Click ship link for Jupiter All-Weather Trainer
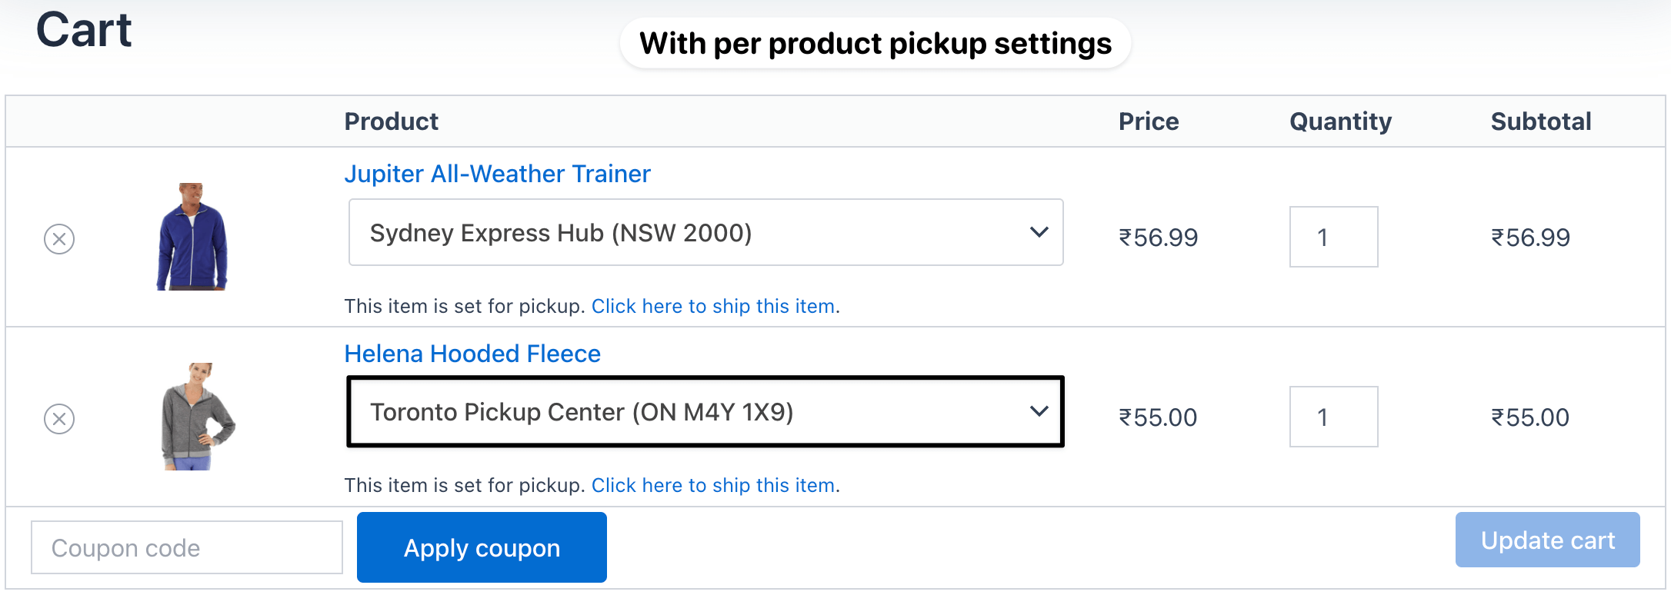Image resolution: width=1671 pixels, height=595 pixels. tap(713, 306)
